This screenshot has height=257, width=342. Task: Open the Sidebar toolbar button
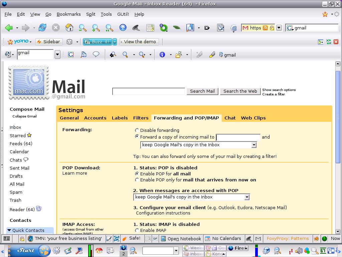pos(49,41)
